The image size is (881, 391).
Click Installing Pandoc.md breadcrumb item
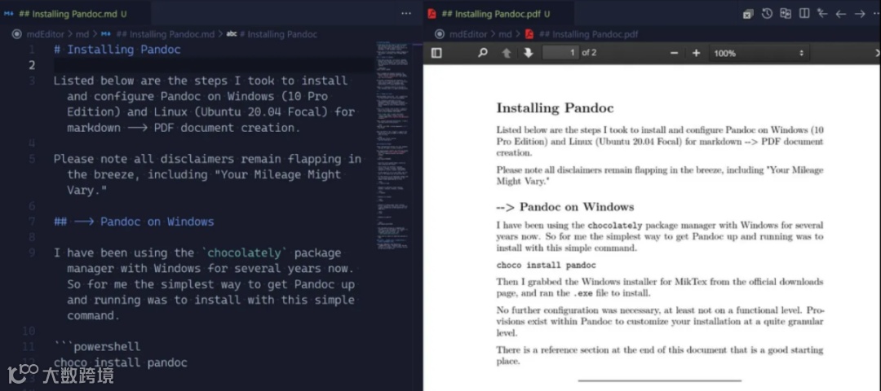point(165,34)
